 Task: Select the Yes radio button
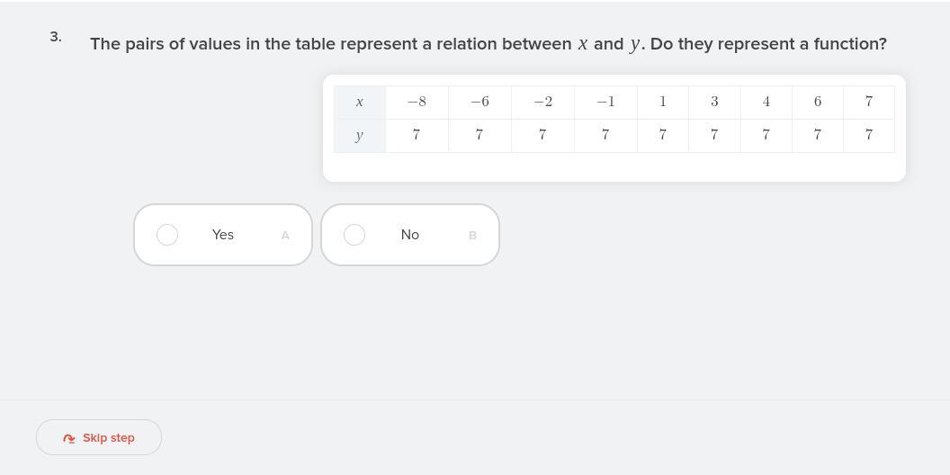click(x=167, y=235)
